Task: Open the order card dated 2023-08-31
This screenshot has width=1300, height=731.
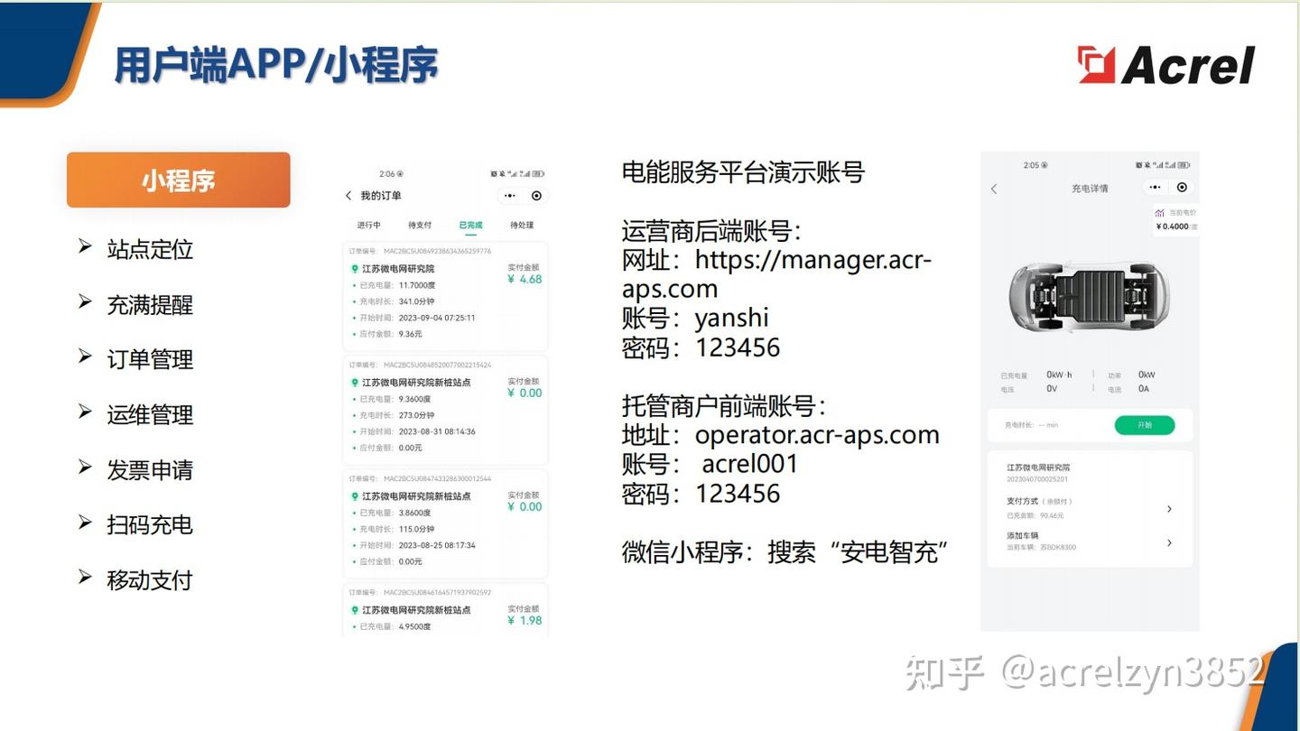Action: coord(446,410)
